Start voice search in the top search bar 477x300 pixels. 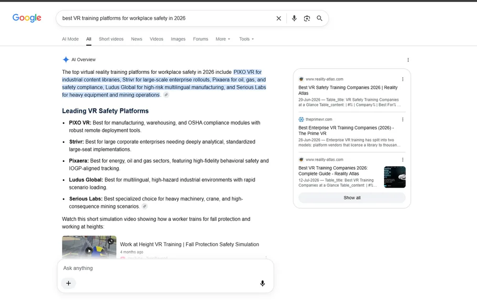point(294,18)
